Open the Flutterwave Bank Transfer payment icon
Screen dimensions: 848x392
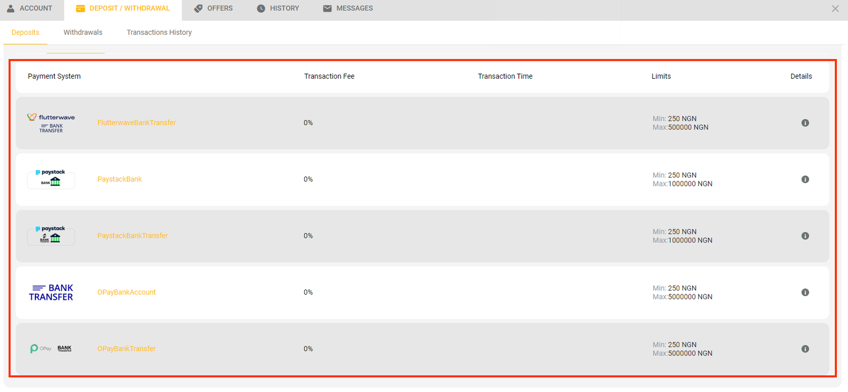click(x=51, y=122)
